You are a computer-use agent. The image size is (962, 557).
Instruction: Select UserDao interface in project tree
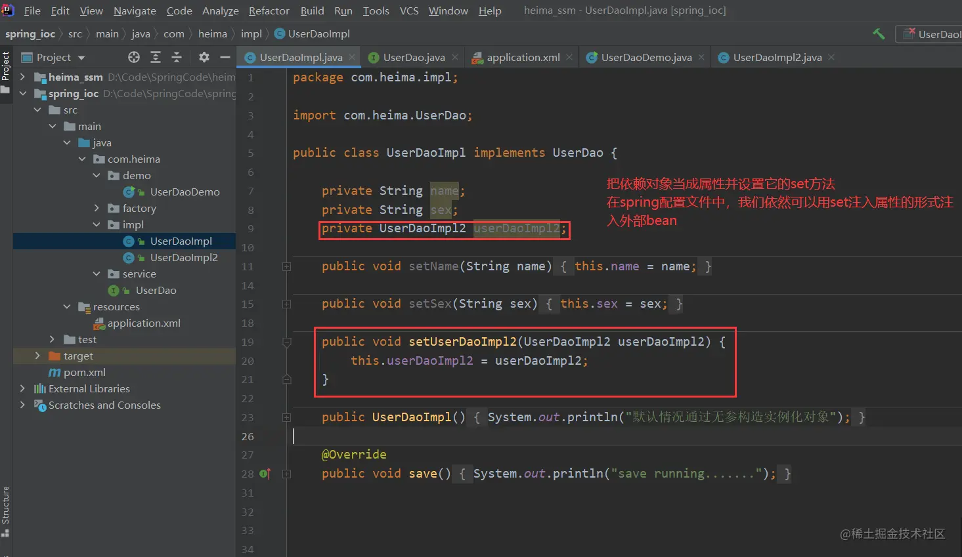click(156, 290)
